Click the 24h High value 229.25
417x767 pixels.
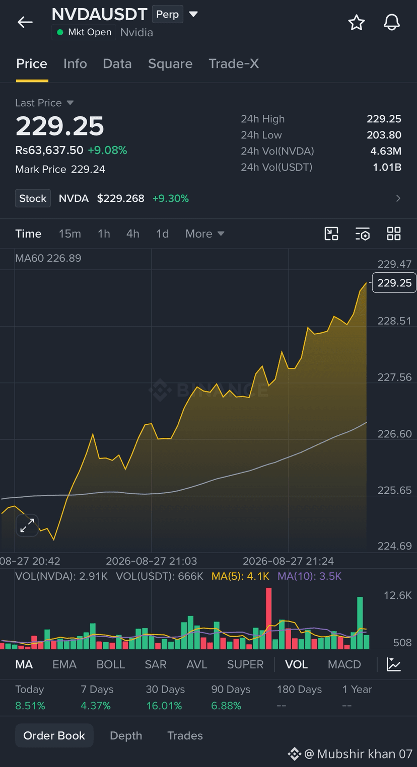coord(384,119)
